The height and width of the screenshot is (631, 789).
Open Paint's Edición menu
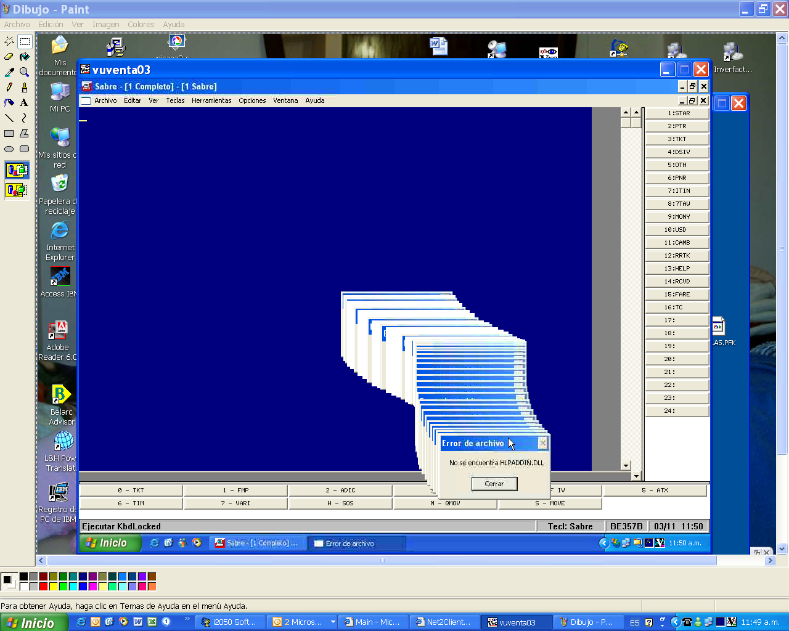coord(51,25)
